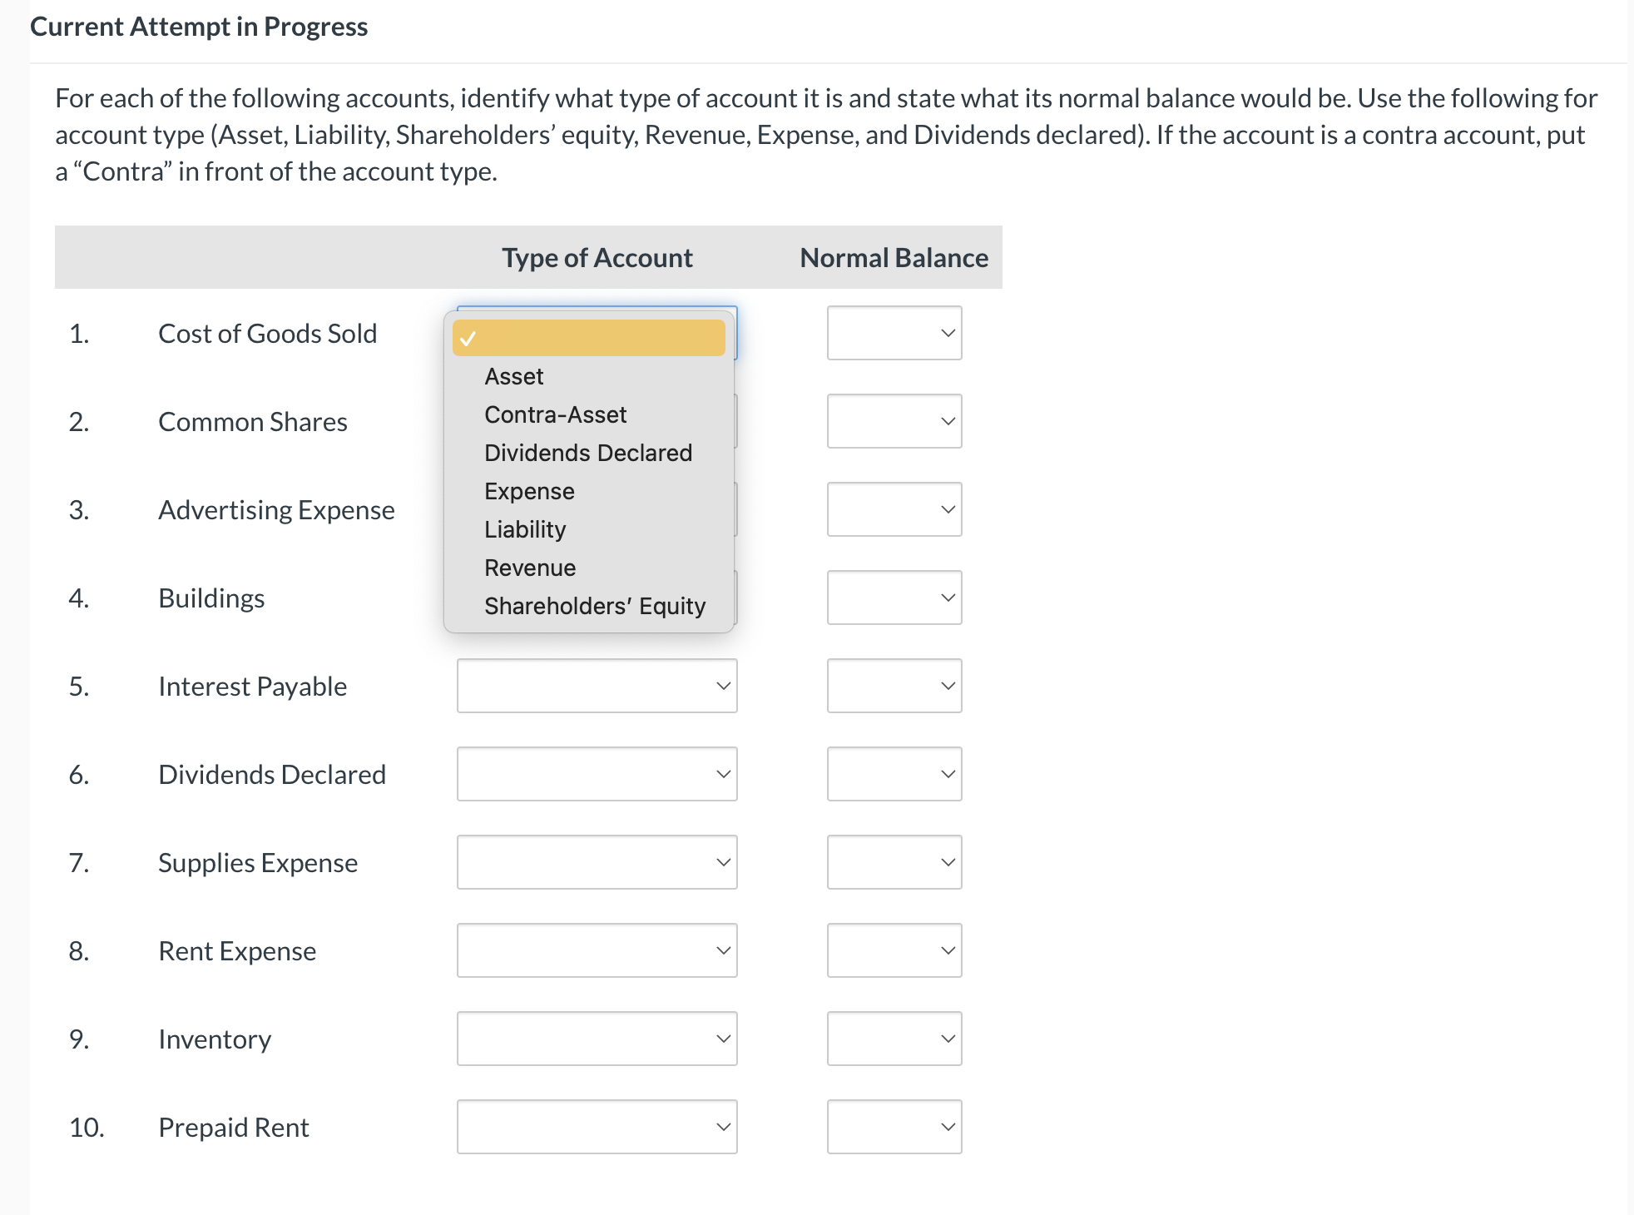Open Normal Balance dropdown for Interest Payable
This screenshot has height=1215, width=1634.
pyautogui.click(x=894, y=686)
